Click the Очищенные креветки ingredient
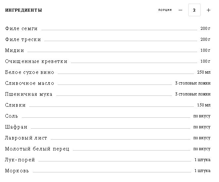 (36, 61)
